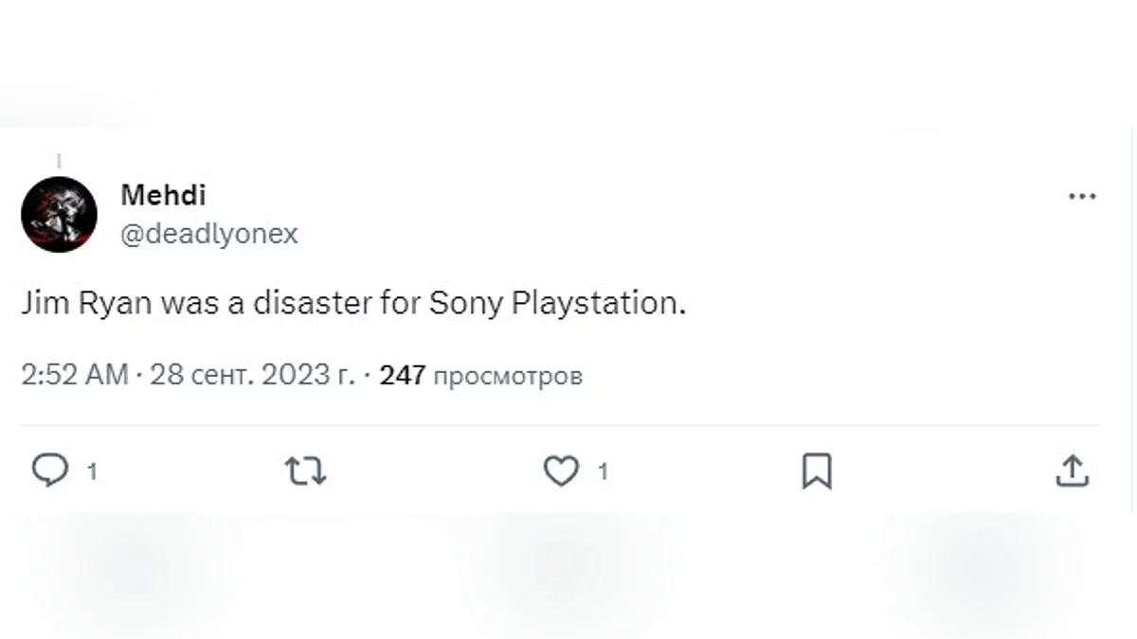Repost the tweet with the retweet icon
This screenshot has height=639, width=1137.
[305, 470]
